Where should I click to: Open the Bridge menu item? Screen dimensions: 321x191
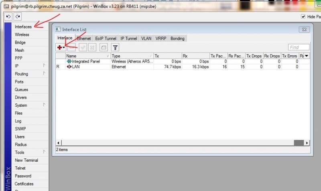click(20, 43)
